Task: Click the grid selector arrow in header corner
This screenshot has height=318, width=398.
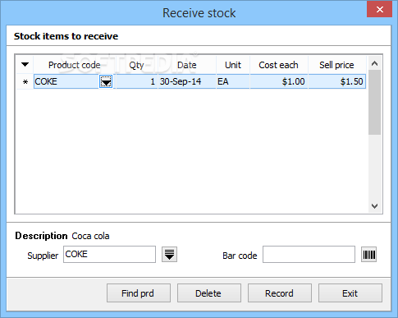Action: (25, 65)
